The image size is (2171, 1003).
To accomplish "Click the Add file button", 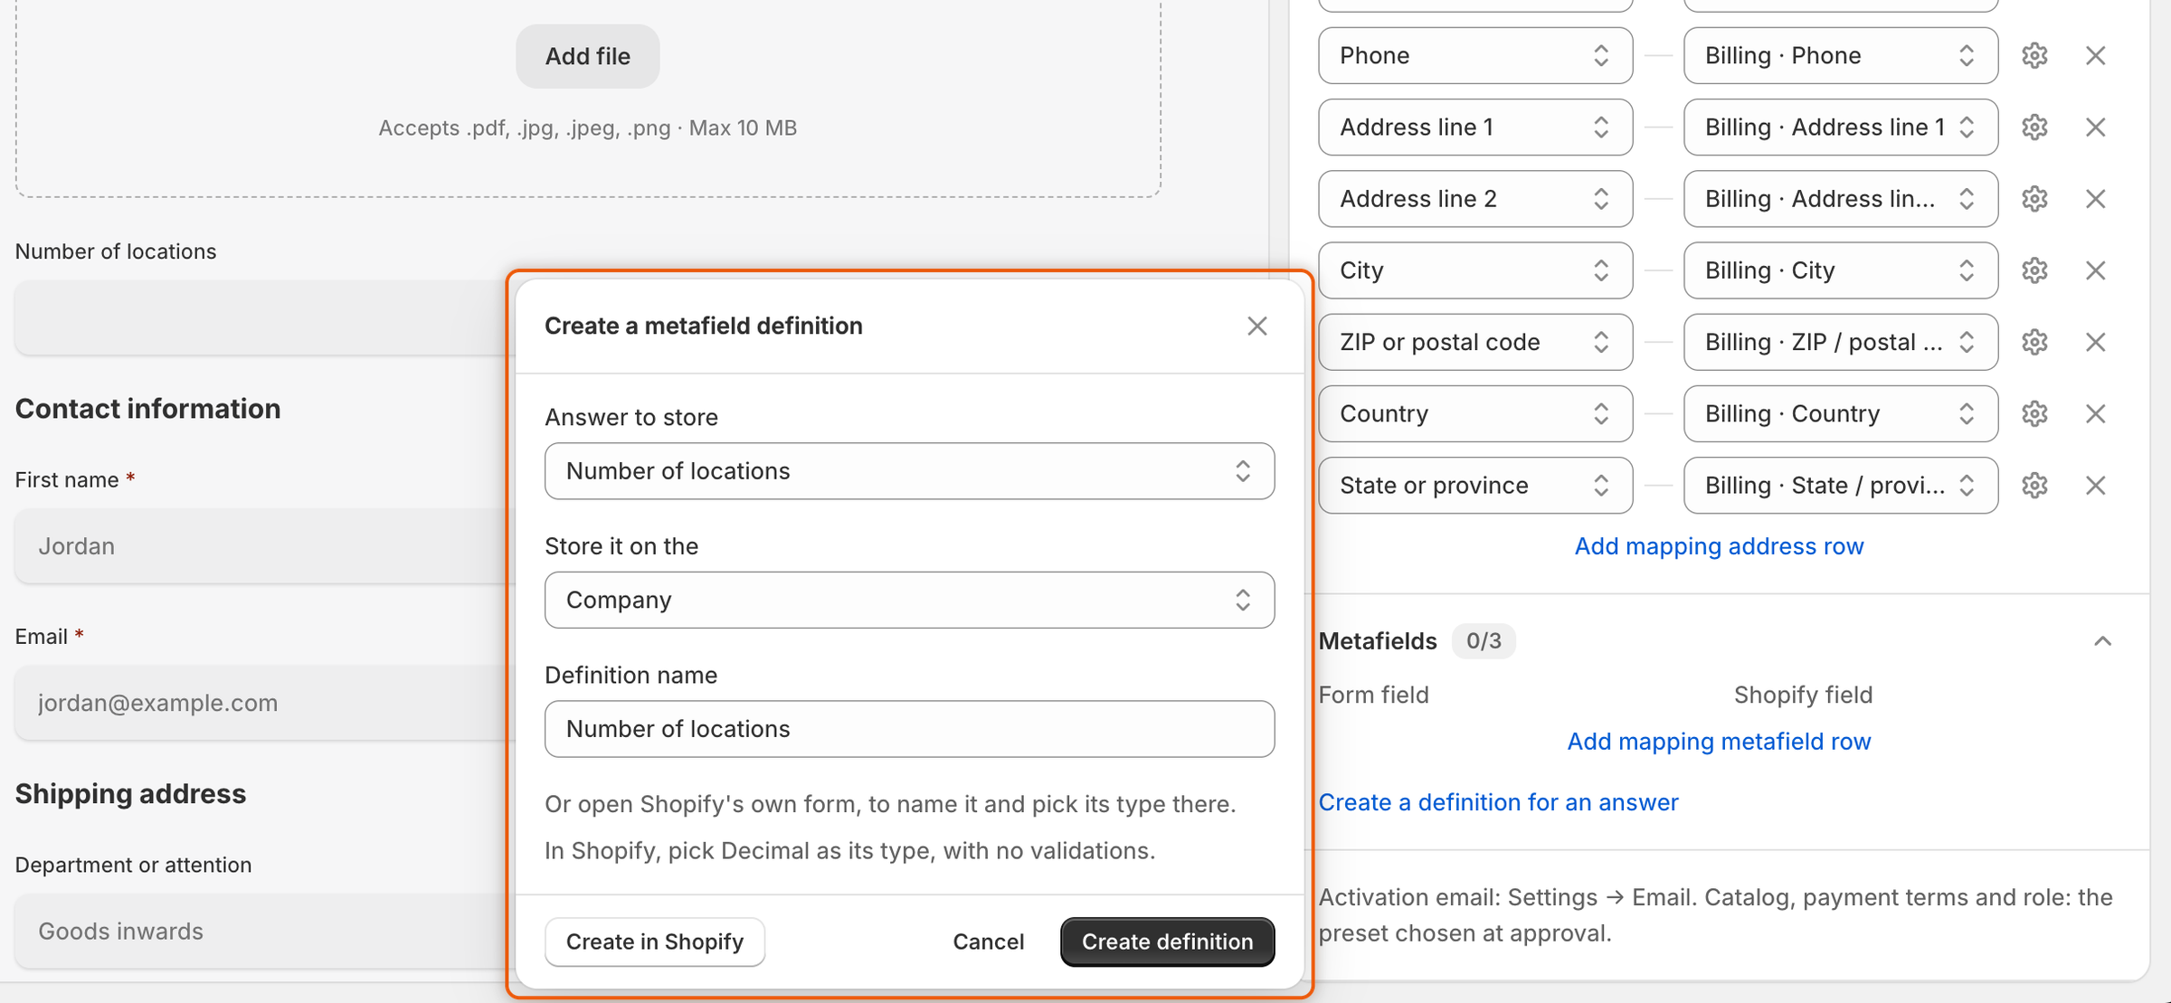I will click(587, 56).
